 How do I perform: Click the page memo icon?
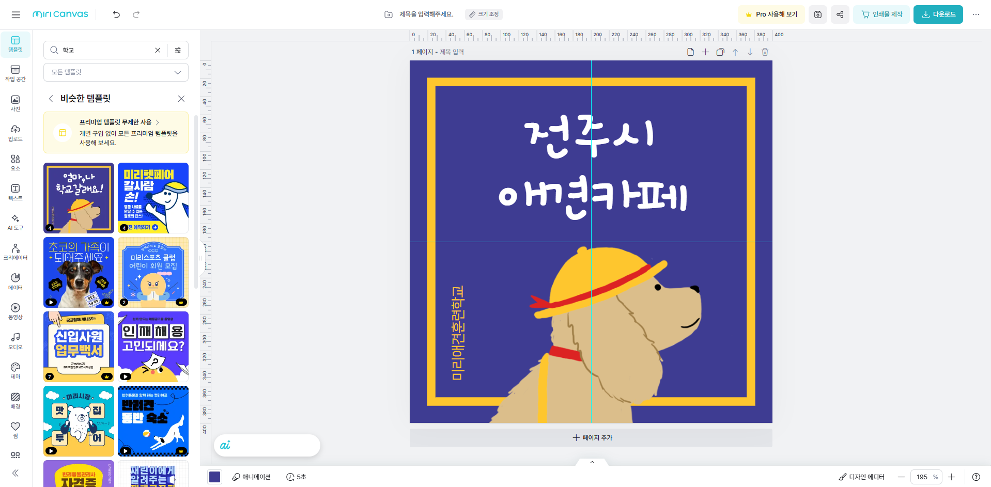[690, 52]
